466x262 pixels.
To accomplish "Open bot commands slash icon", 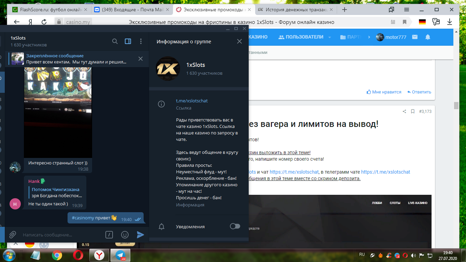I will (x=109, y=235).
